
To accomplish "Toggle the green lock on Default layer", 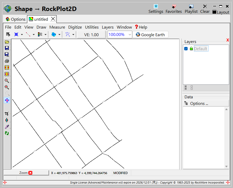I will pyautogui.click(x=191, y=49).
